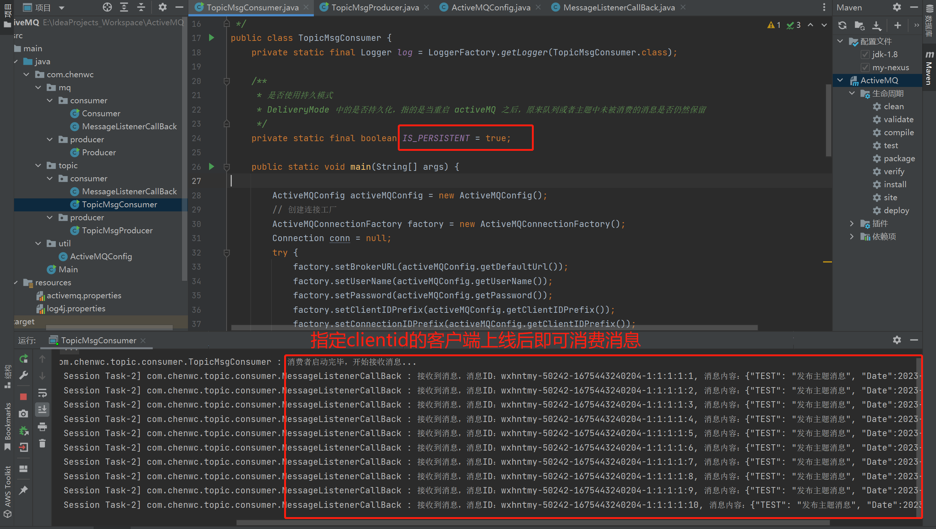936x529 pixels.
Task: Download sources and documentation in Maven
Action: (877, 25)
